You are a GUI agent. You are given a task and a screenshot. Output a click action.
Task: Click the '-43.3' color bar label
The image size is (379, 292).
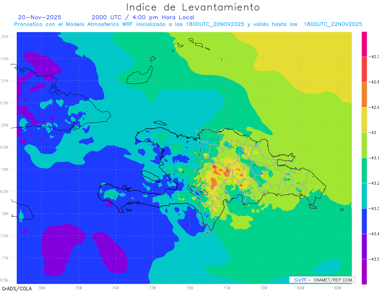374,209
